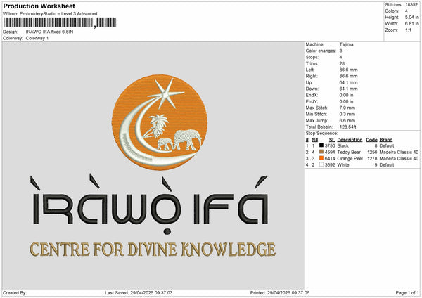422x298 pixels.
Task: Select the Teddy Bear thread color swatch
Action: pos(321,152)
